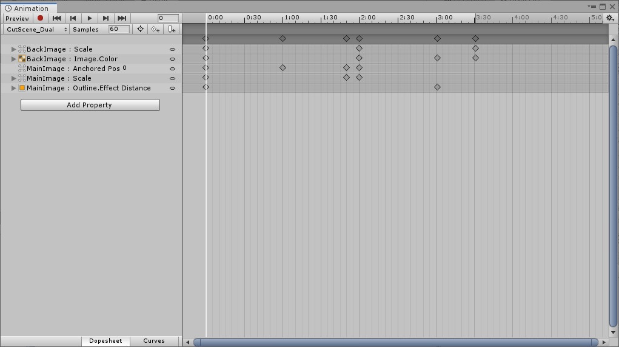Open the timeline settings gear menu
619x347 pixels.
[610, 18]
